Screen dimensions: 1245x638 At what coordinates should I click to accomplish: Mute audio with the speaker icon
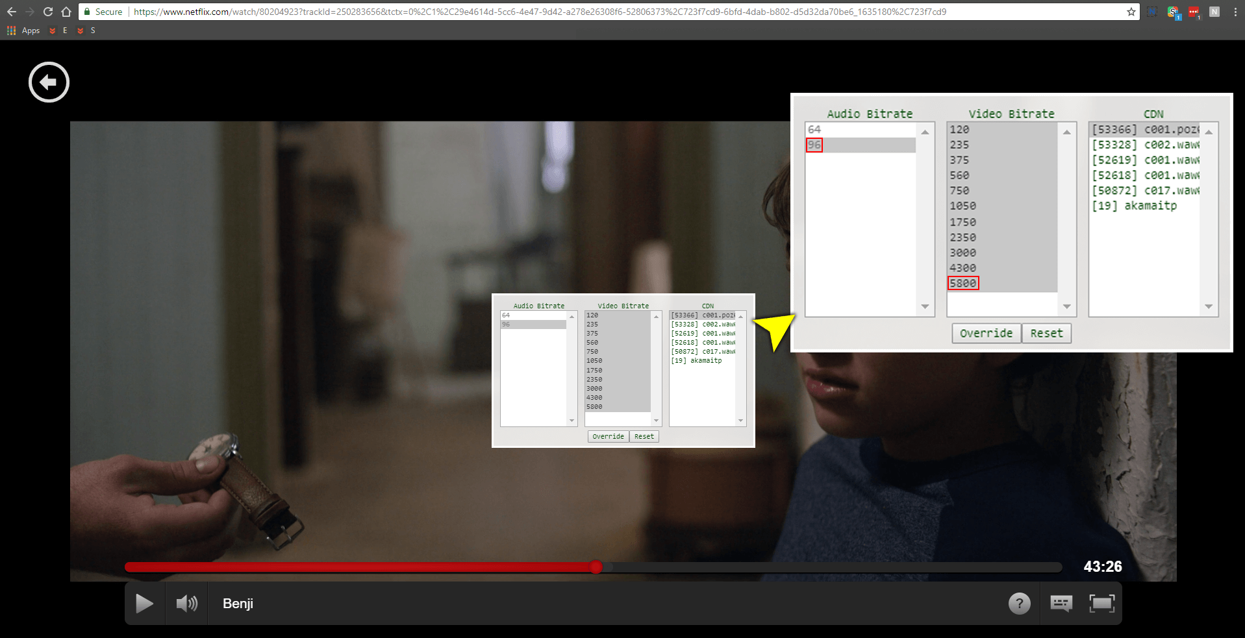coord(187,604)
